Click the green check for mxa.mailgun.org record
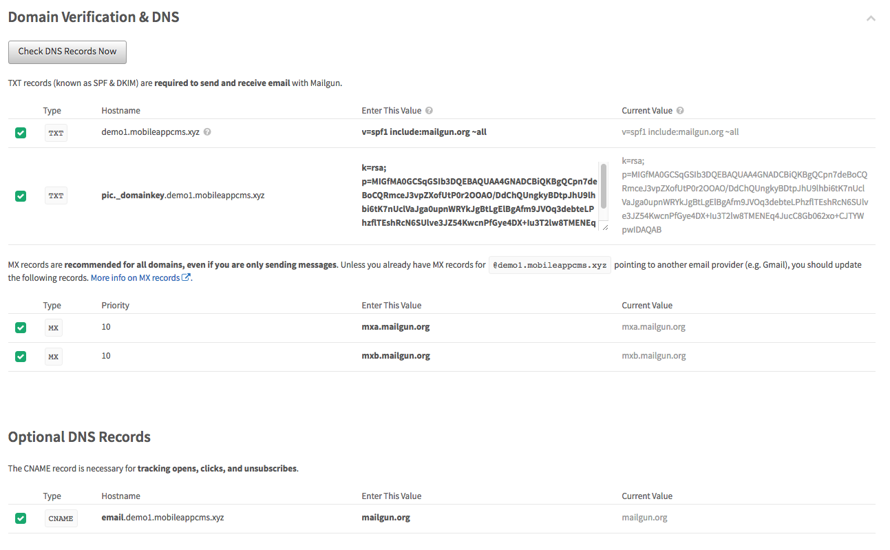 point(21,328)
